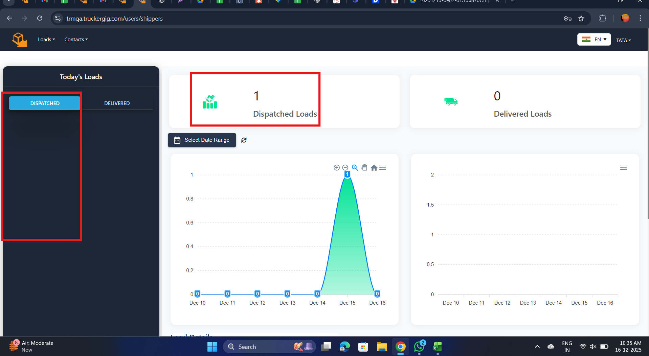The image size is (649, 356).
Task: Open the Loads dropdown menu
Action: (46, 40)
